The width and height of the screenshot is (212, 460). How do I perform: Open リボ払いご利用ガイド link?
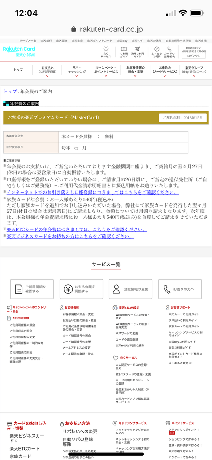click(x=184, y=320)
